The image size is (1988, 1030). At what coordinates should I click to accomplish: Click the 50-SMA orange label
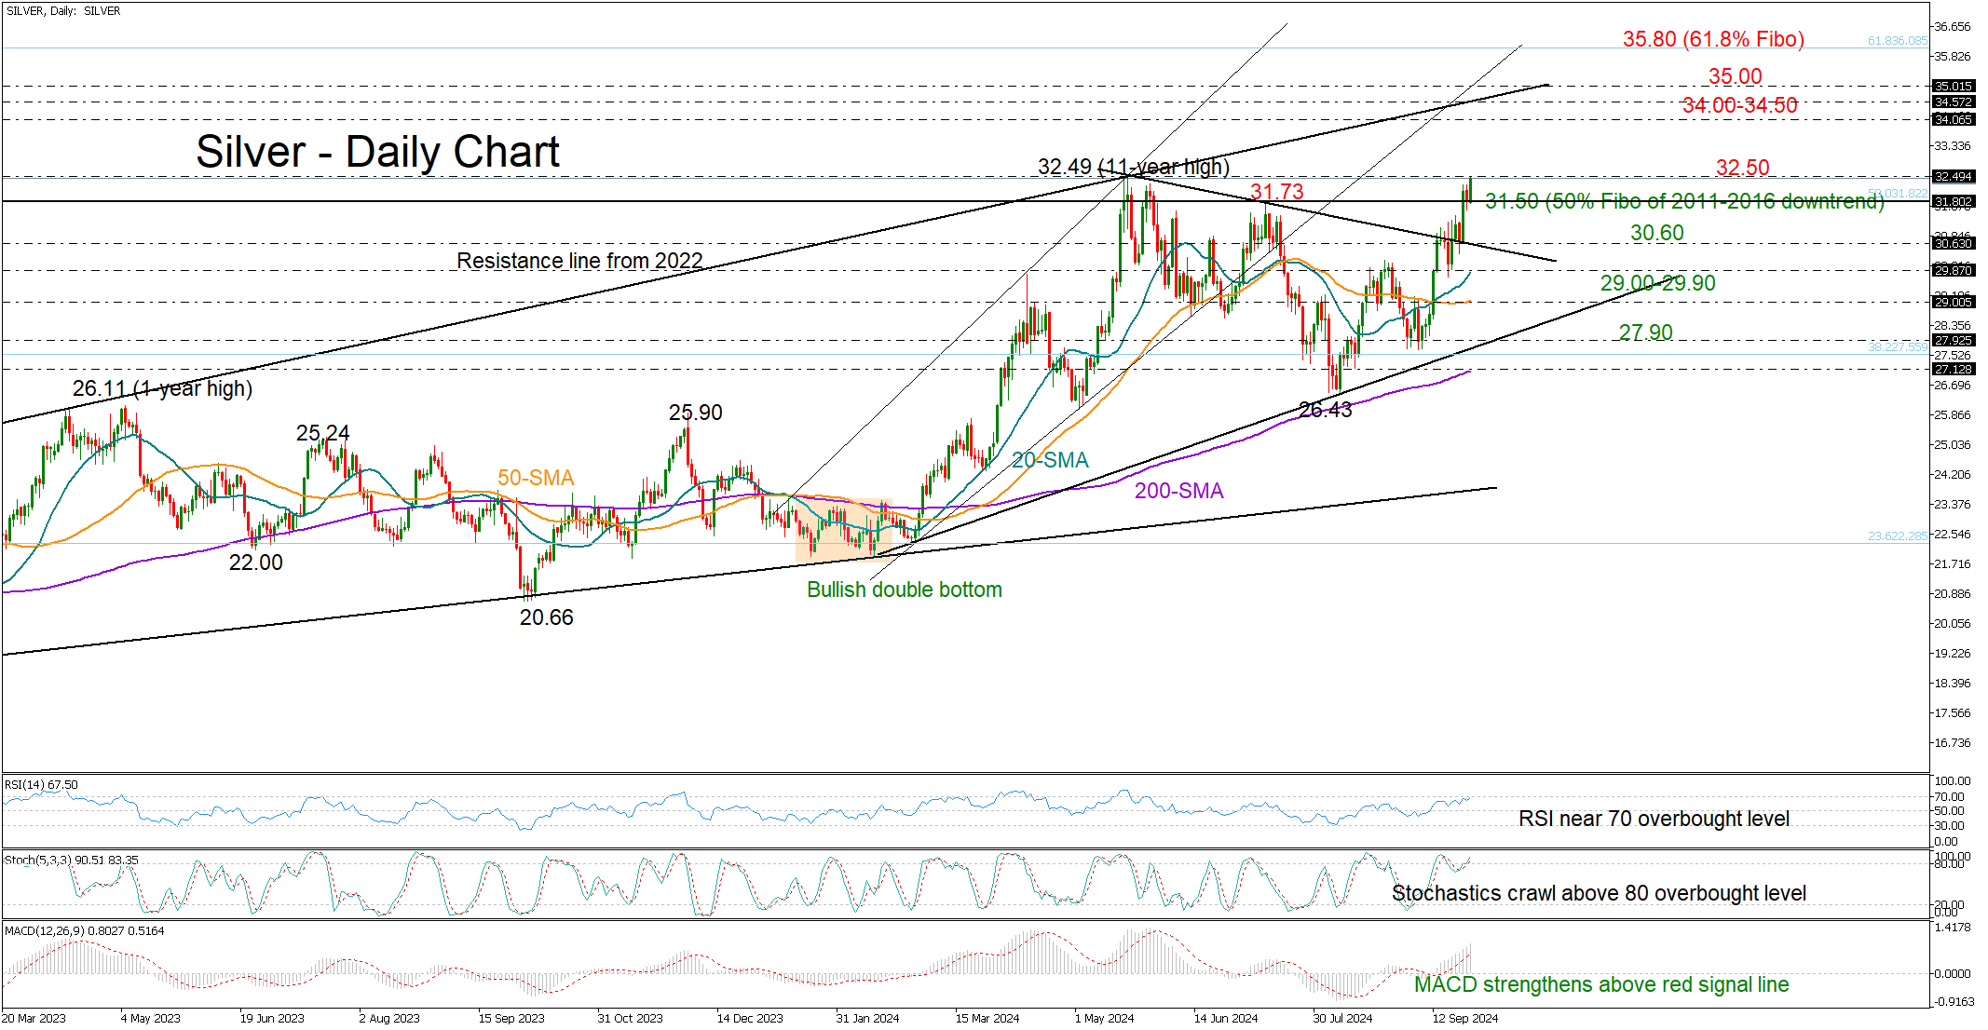(535, 478)
